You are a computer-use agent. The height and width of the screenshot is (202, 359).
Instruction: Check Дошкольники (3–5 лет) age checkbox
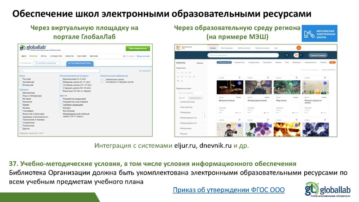point(61,79)
